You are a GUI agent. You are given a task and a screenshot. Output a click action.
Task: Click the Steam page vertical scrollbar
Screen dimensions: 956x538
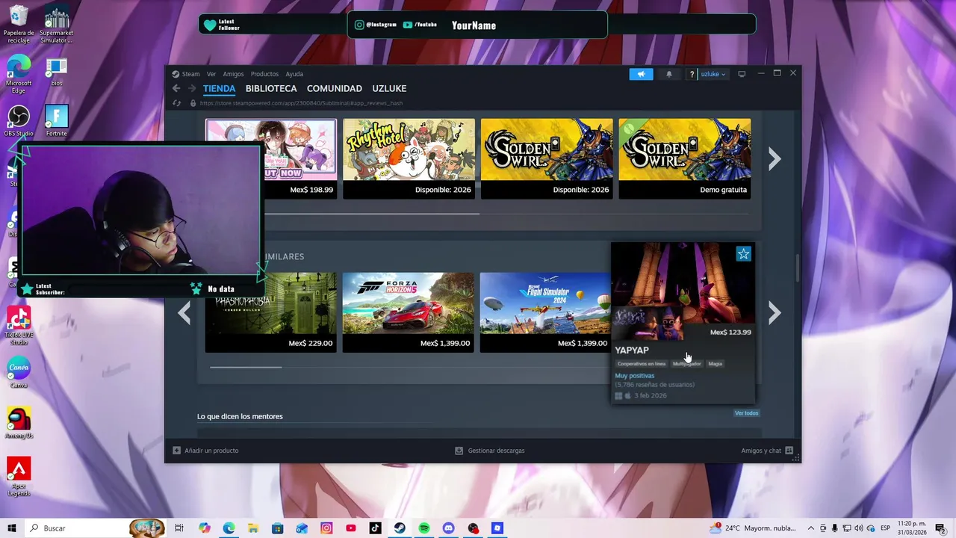(798, 268)
